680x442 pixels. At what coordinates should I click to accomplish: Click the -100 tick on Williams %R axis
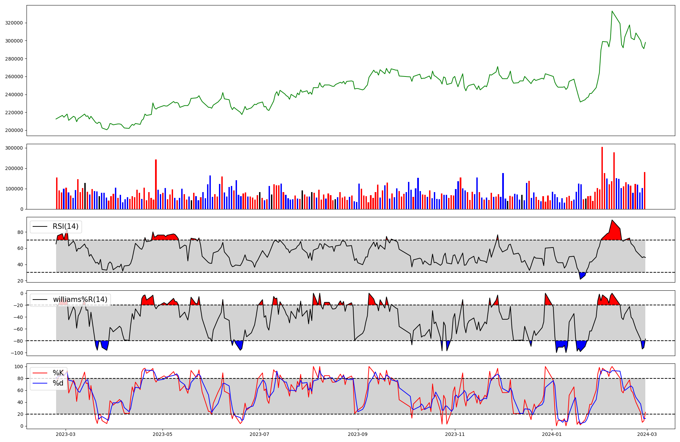coord(17,353)
